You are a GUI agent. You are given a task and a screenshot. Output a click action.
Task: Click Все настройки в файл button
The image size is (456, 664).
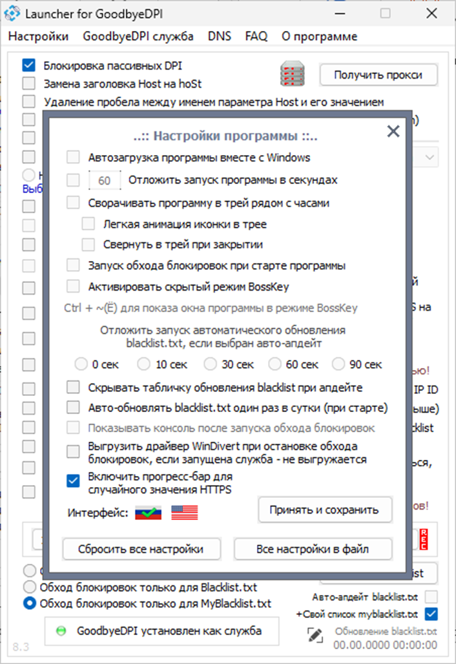(313, 549)
